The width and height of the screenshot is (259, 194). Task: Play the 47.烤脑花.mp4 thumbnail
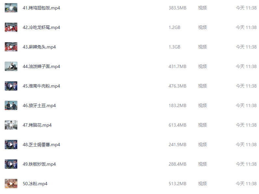11,125
